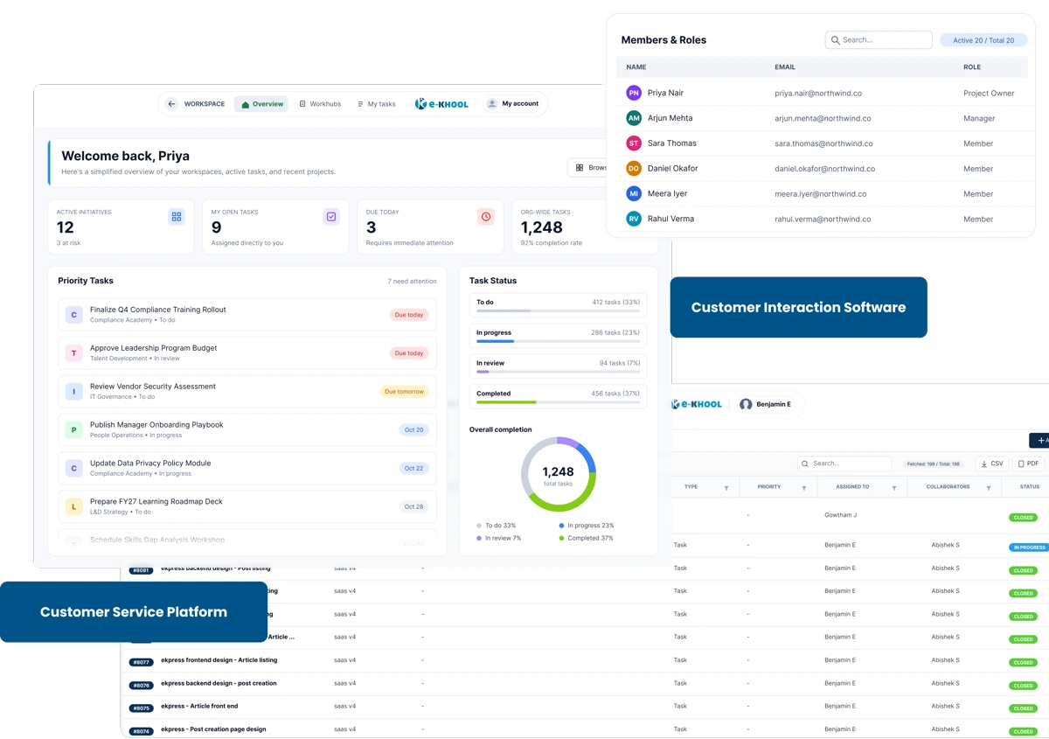Go to WORKSPACE in the navbar

click(x=204, y=104)
